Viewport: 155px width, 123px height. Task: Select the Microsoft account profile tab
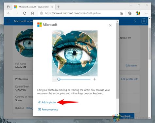point(34,7)
